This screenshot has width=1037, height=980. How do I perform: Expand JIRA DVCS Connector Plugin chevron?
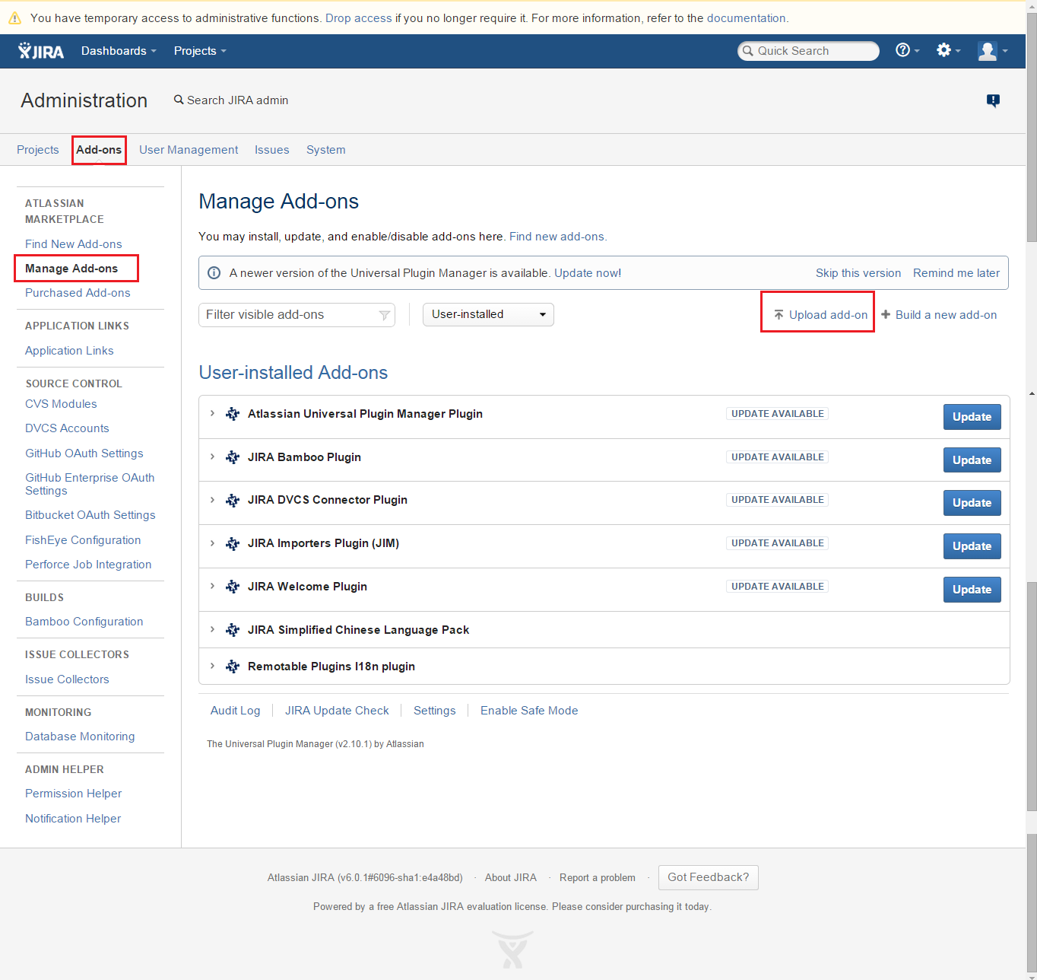(212, 500)
